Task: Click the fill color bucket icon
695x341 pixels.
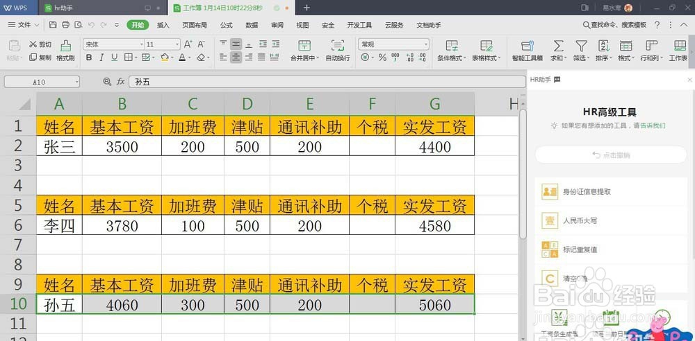Action: [x=165, y=58]
